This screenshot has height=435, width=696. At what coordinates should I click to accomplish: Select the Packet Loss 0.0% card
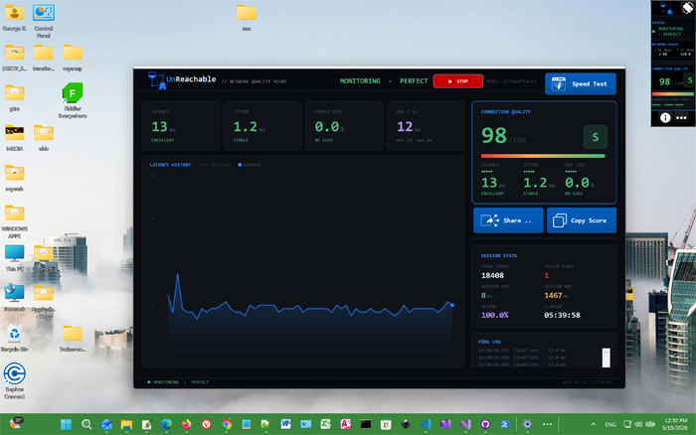pos(344,126)
